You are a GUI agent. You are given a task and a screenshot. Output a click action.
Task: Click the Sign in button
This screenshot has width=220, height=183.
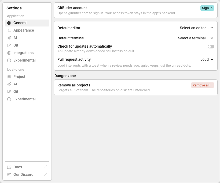(207, 8)
